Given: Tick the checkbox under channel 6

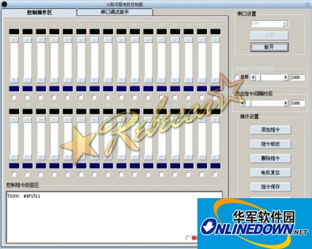Looking at the screenshot, I should [81, 97].
